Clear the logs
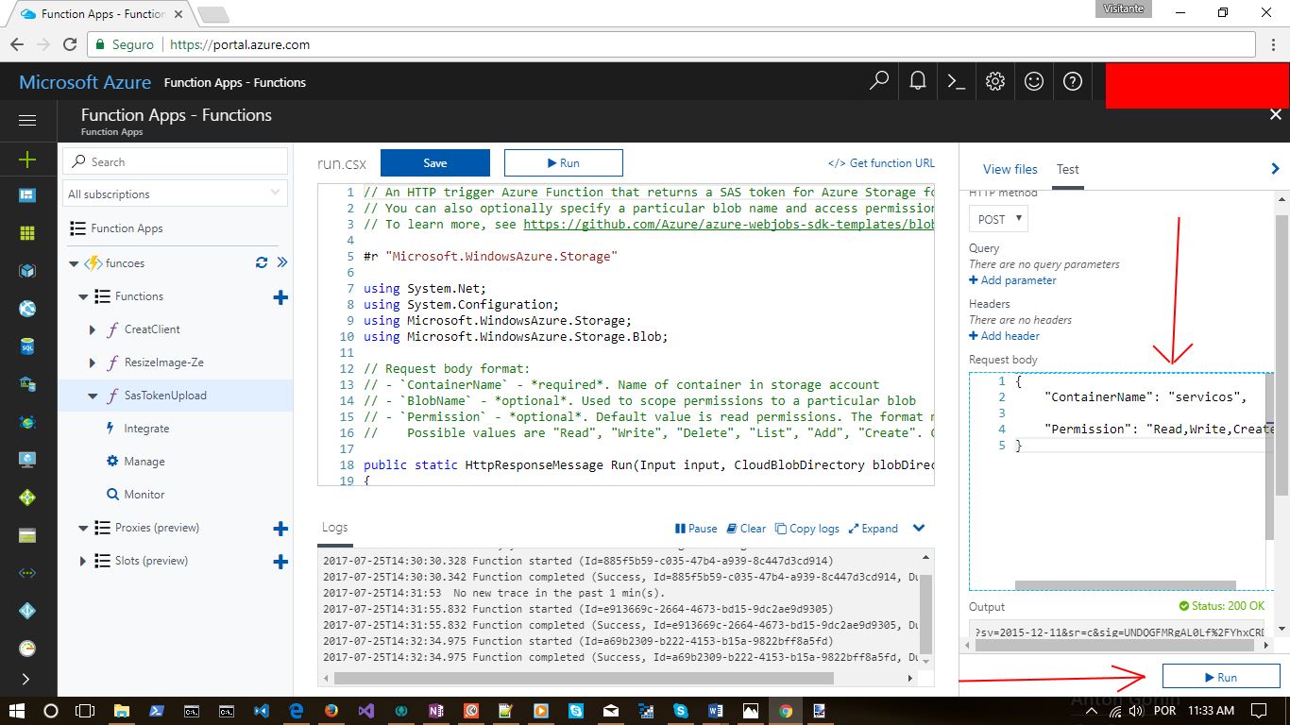This screenshot has width=1290, height=725. 746,529
